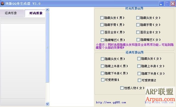Click the 经典形象QQ秀 group title
The height and width of the screenshot is (107, 176).
coord(135,53)
